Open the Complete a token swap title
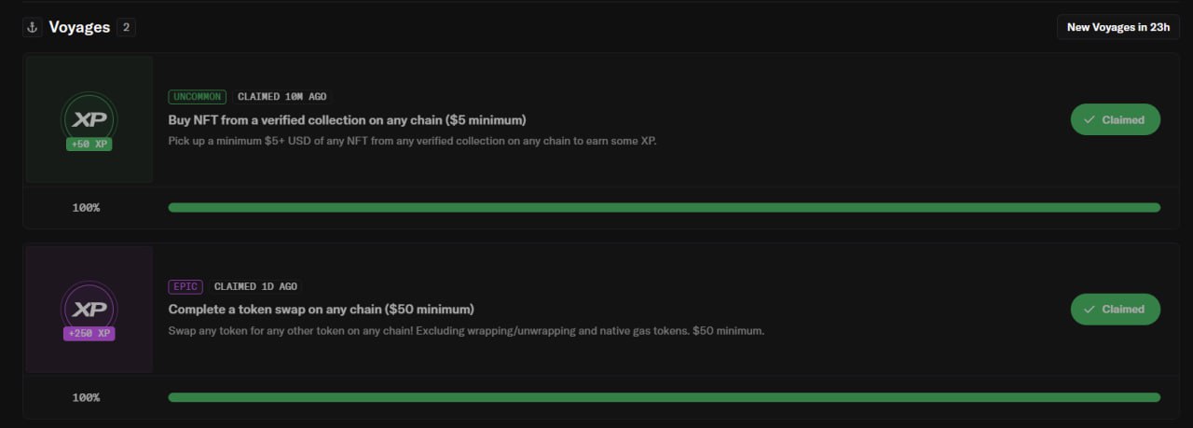The image size is (1193, 428). pos(322,310)
